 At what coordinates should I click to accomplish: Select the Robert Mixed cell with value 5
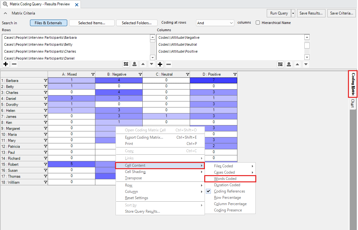(71, 164)
